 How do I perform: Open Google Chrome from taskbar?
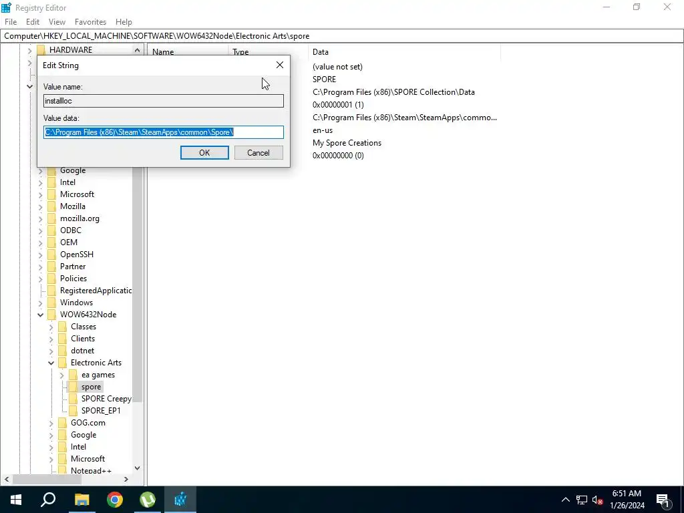click(x=115, y=500)
